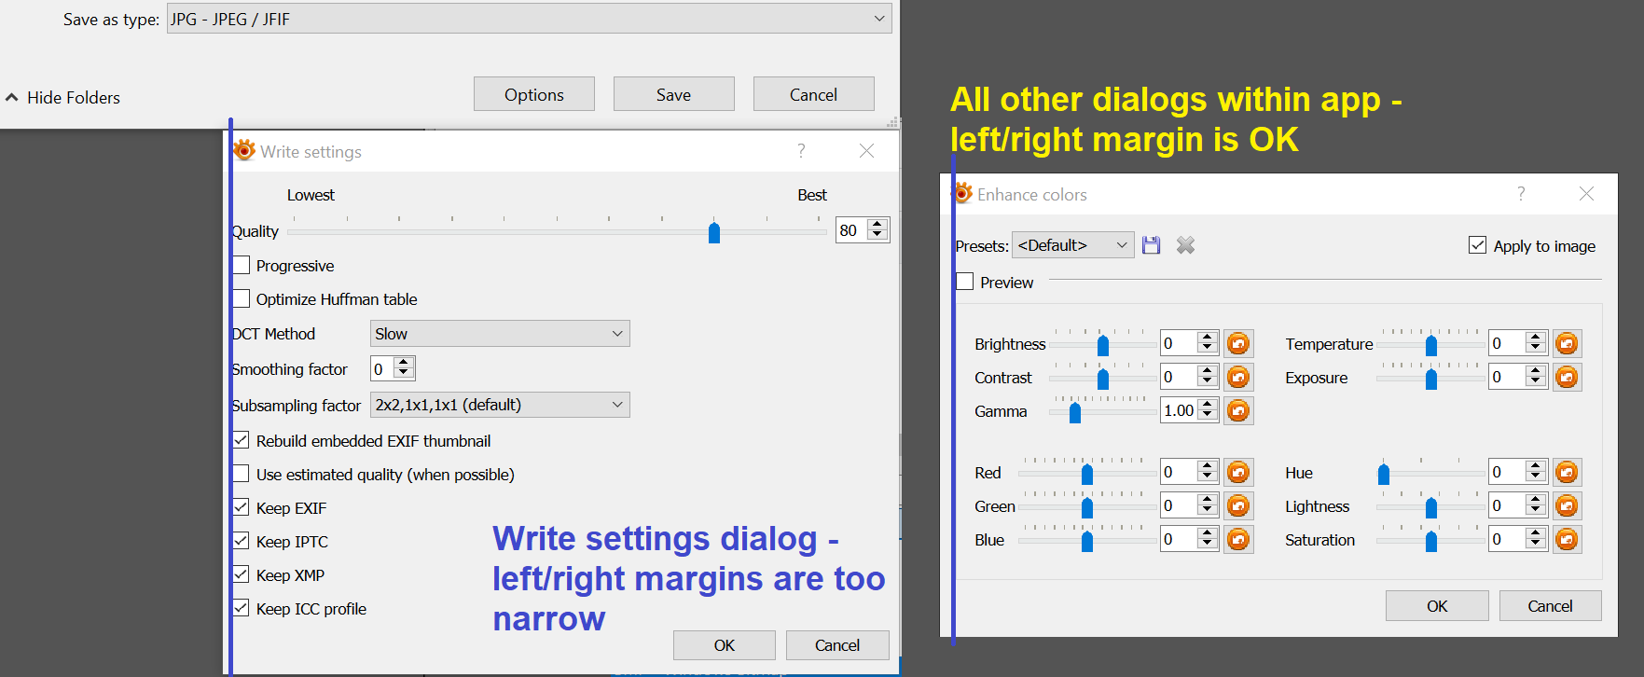Open the DCT Method dropdown
This screenshot has width=1644, height=677.
tap(500, 334)
